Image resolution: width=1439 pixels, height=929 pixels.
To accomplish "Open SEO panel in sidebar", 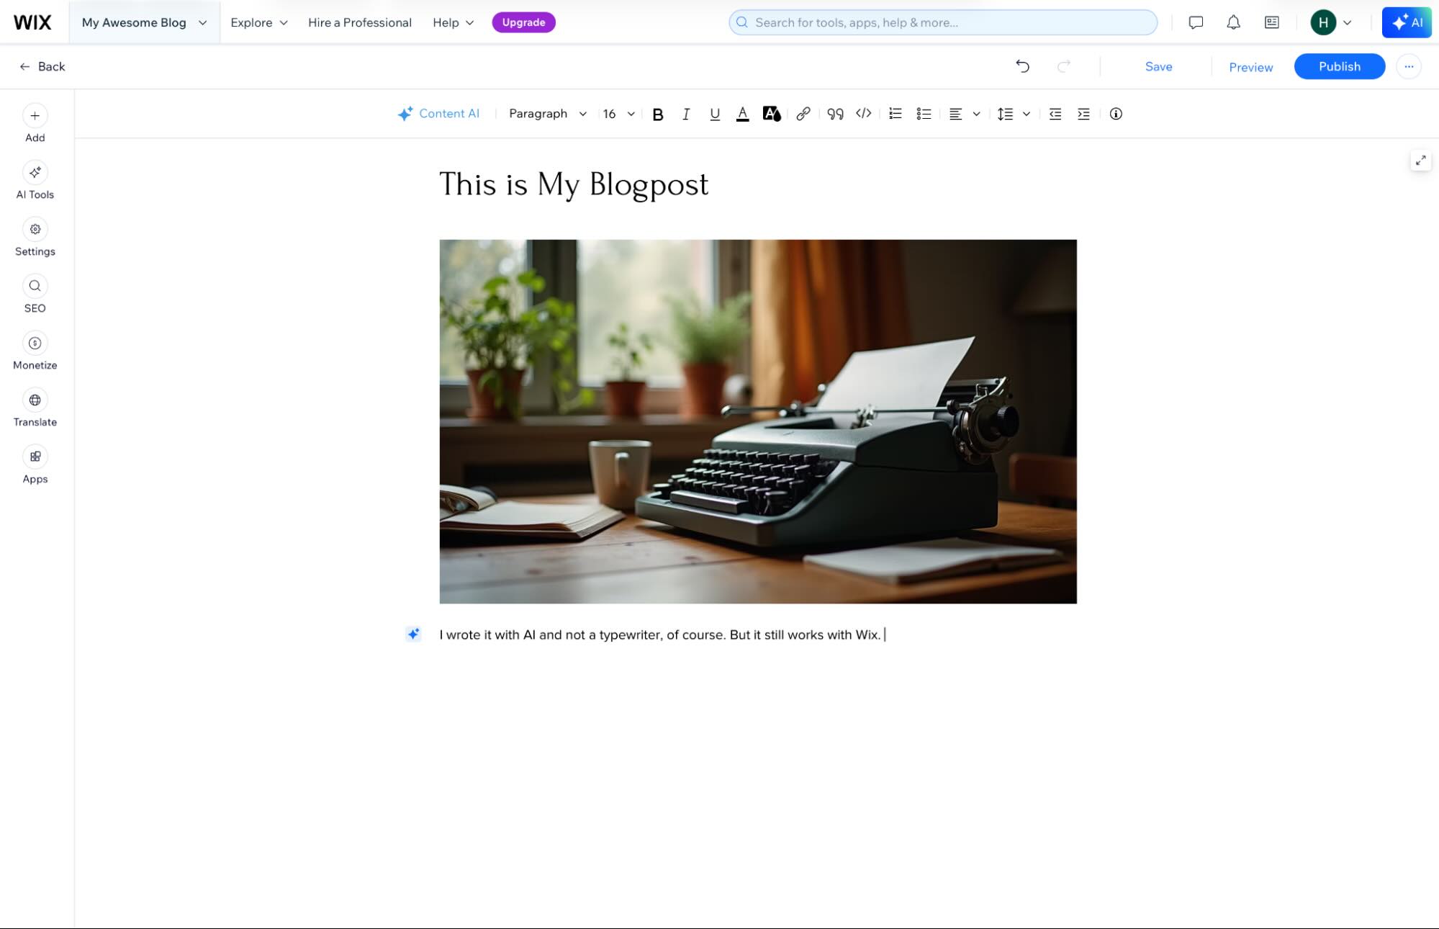I will click(35, 292).
